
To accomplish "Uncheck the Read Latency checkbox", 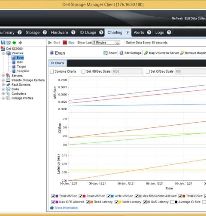I will coord(88,202).
